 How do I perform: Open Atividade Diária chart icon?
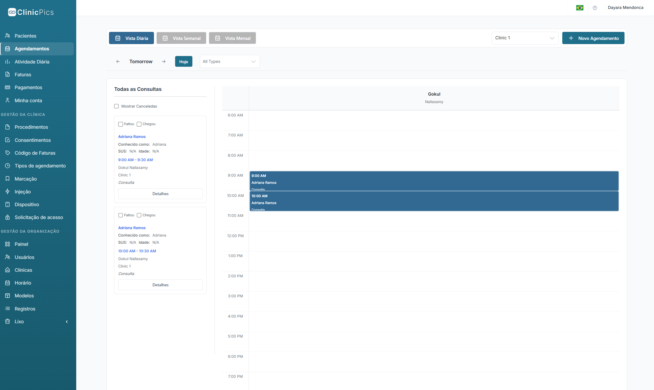tap(8, 62)
